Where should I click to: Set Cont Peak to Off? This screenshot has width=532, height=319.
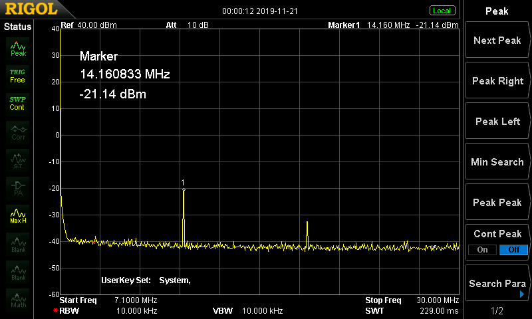513,250
